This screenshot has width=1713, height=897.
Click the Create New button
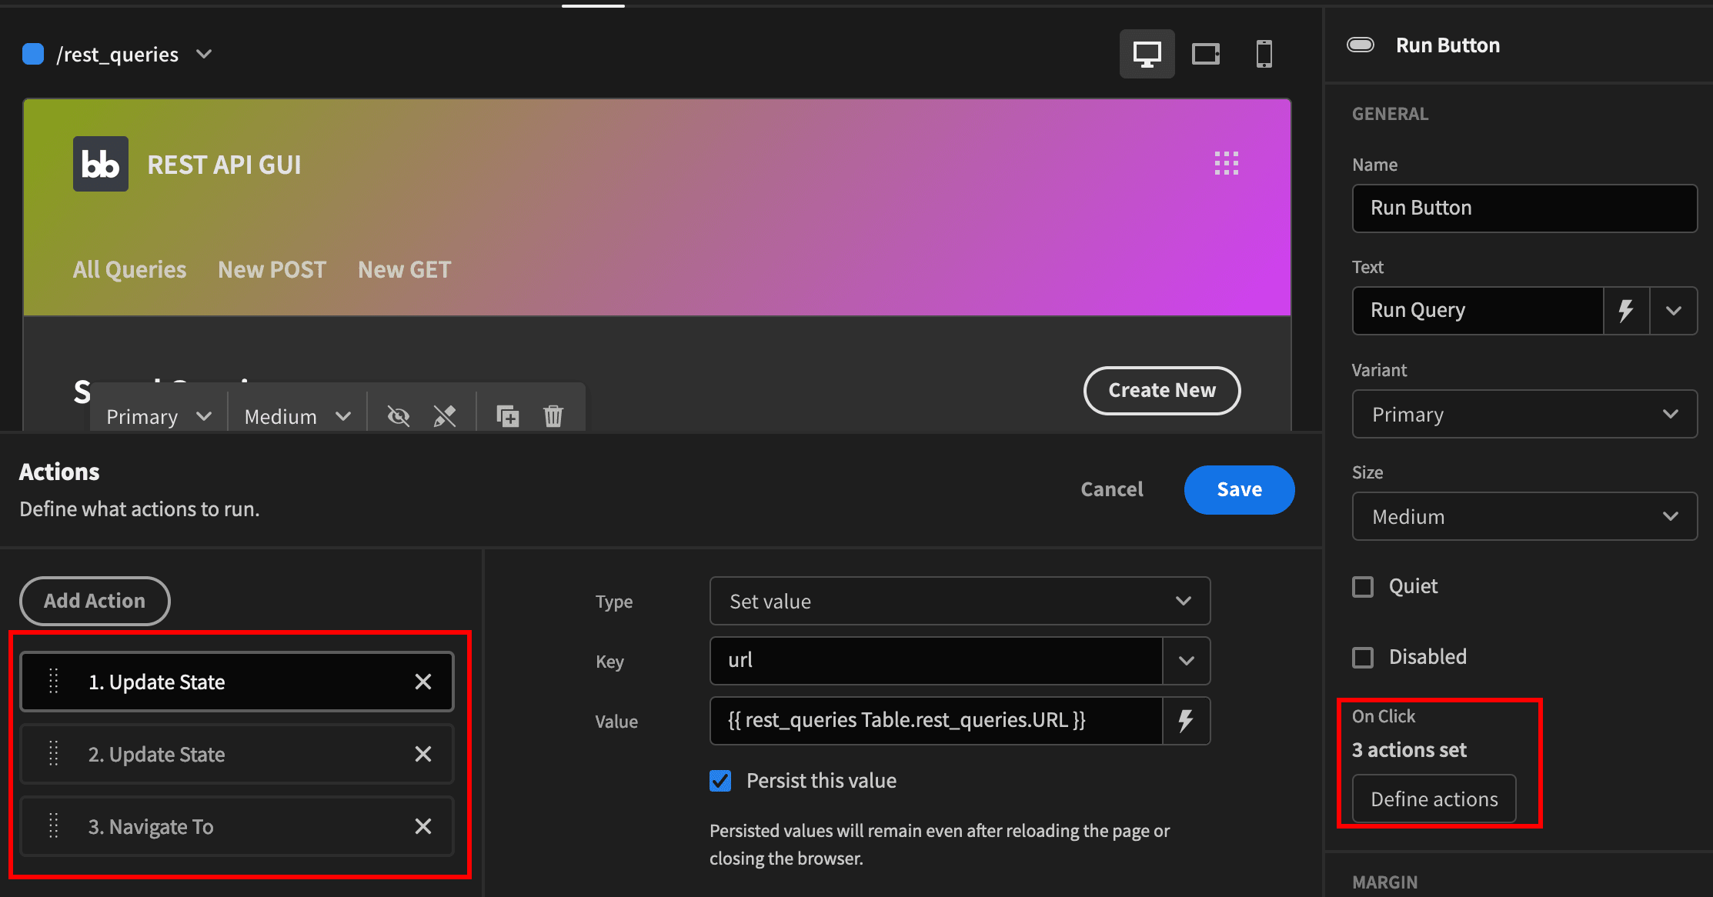pos(1162,391)
